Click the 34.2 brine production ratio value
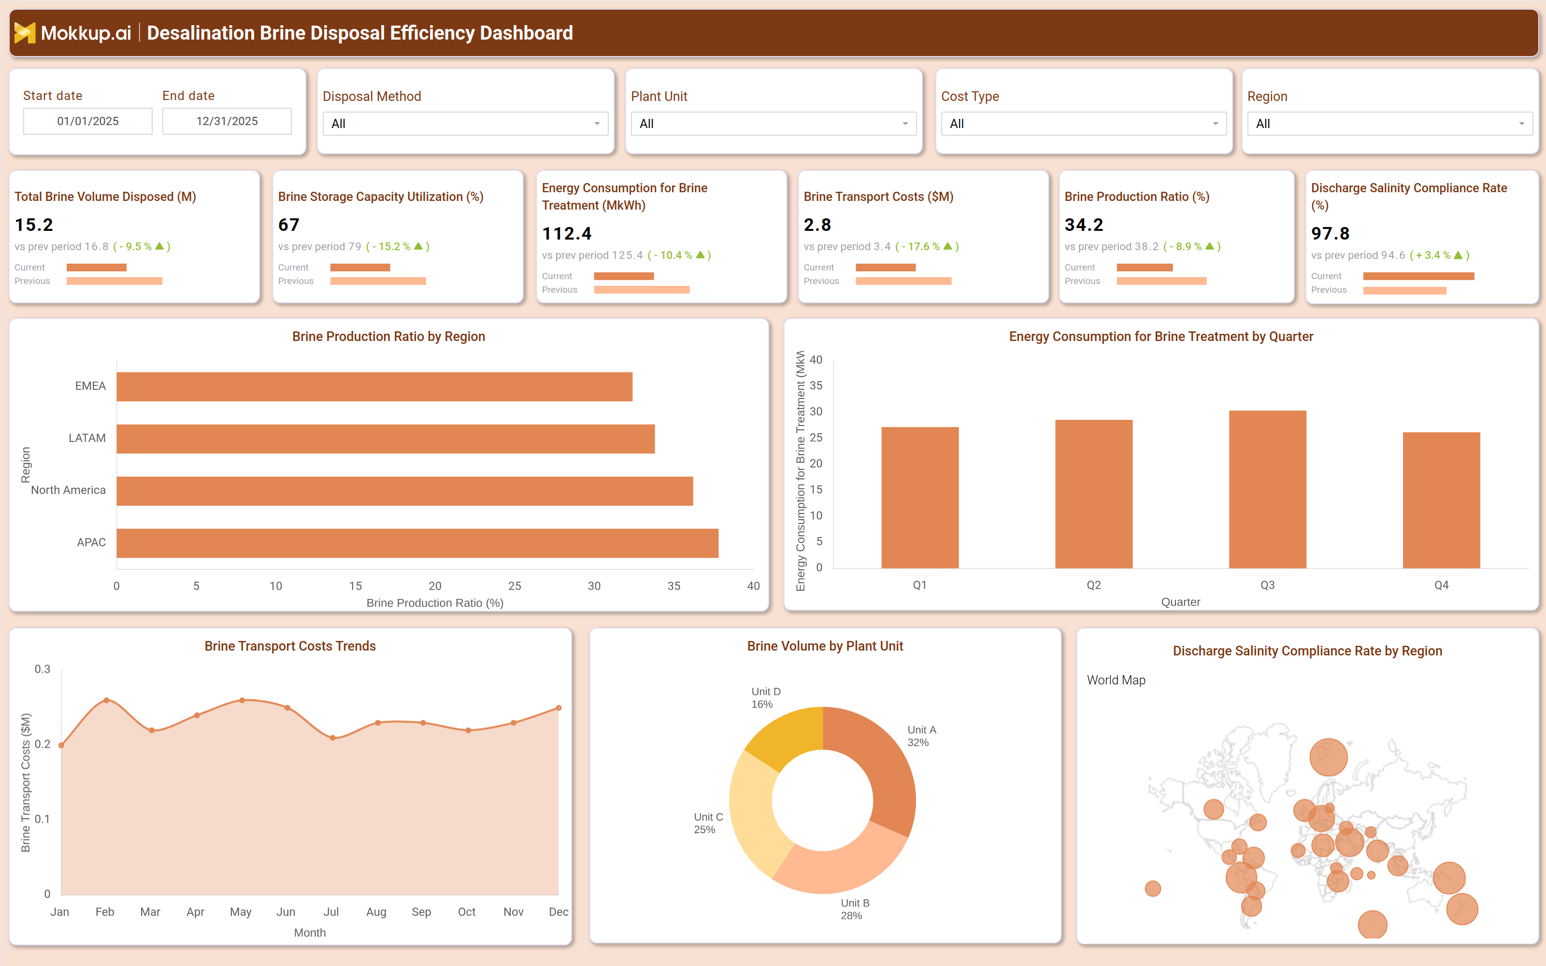Image resolution: width=1546 pixels, height=966 pixels. [1084, 225]
